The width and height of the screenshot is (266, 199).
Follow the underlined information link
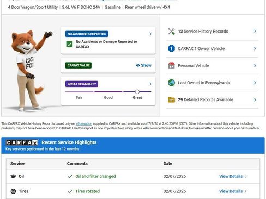tap(84, 123)
